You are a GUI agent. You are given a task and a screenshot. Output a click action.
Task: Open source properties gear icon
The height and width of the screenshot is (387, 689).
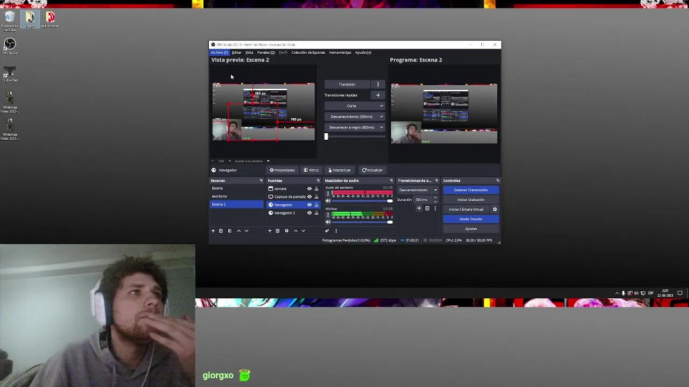(286, 231)
